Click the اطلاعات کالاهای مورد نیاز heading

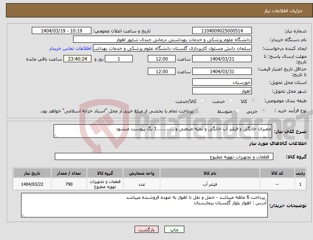pyautogui.click(x=278, y=143)
